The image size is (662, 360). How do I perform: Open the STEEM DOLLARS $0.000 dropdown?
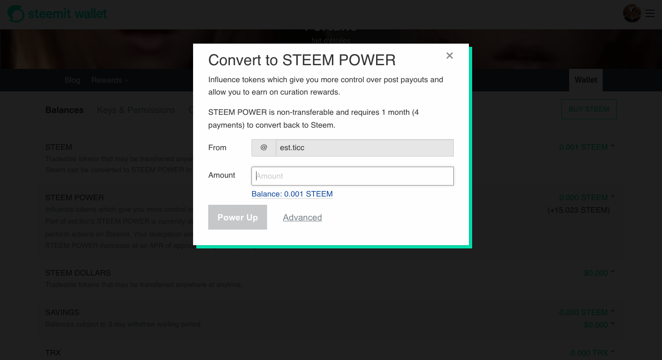[599, 273]
